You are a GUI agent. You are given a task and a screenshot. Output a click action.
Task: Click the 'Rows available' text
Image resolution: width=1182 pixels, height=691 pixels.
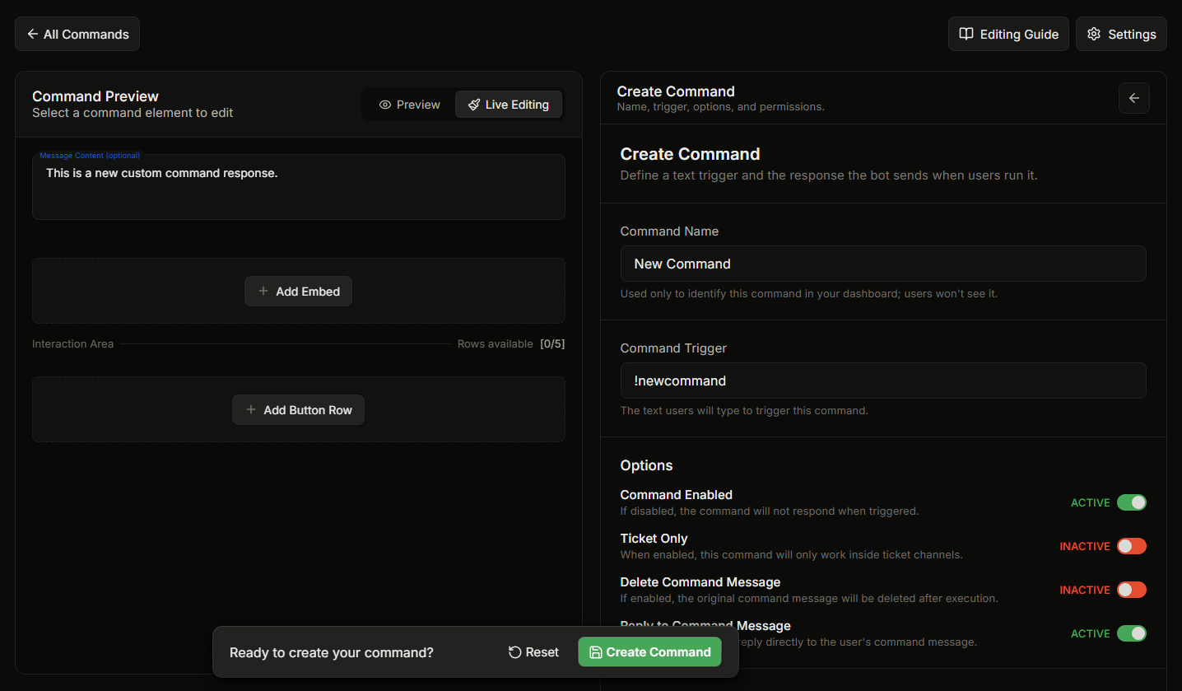pos(496,343)
